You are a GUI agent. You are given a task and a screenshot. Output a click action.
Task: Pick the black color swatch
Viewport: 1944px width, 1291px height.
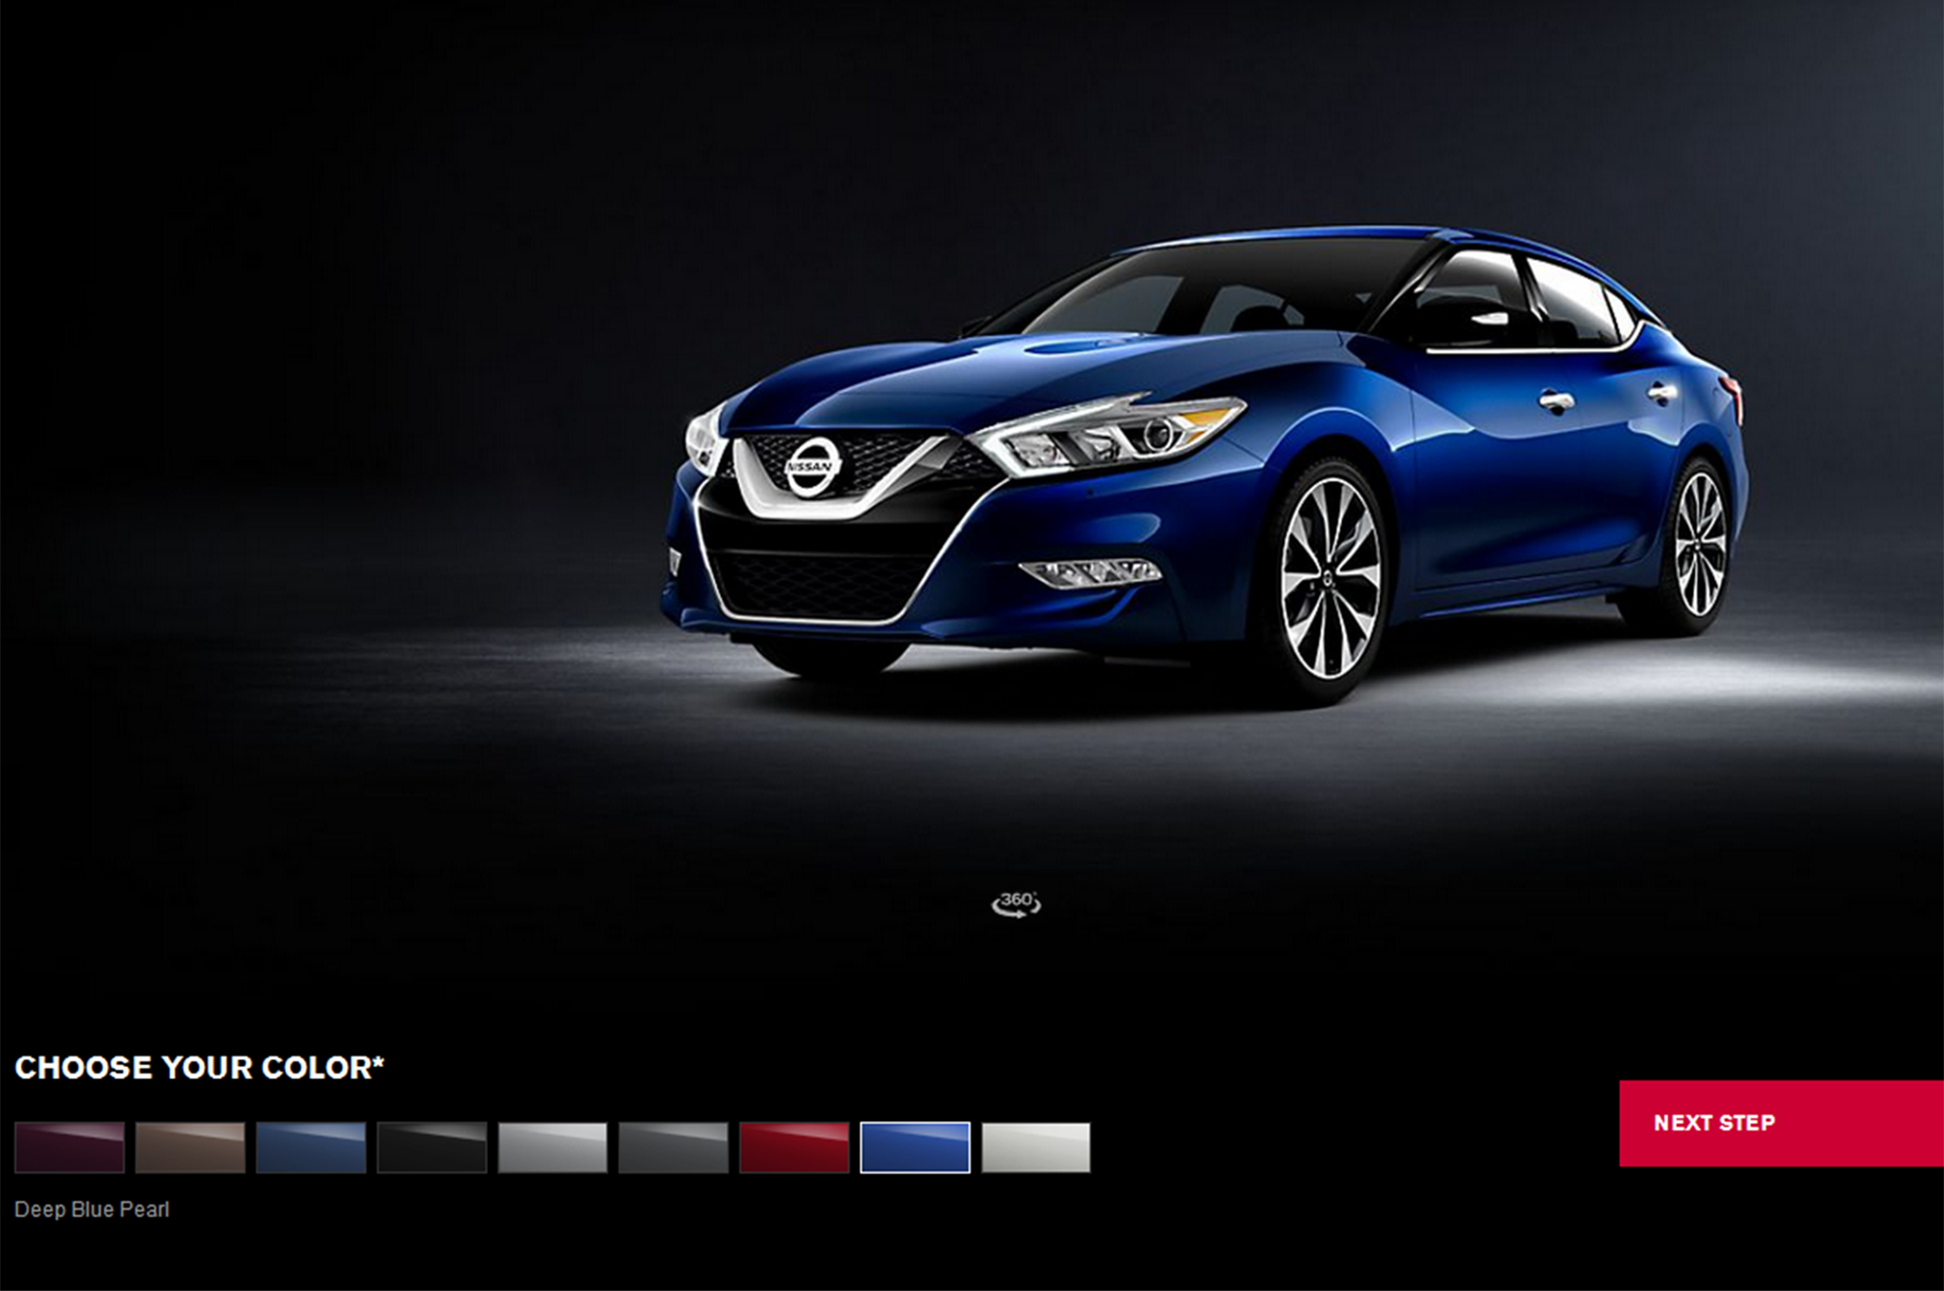pyautogui.click(x=432, y=1148)
